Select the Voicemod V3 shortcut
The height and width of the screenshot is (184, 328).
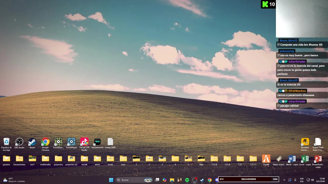pyautogui.click(x=97, y=143)
